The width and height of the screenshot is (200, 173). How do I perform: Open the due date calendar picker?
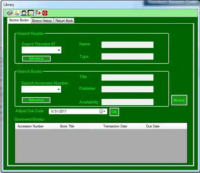tap(102, 111)
